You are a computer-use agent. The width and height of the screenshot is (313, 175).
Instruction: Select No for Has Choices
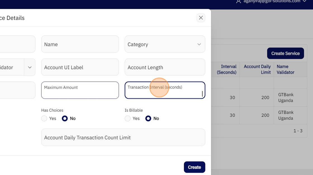coord(65,119)
